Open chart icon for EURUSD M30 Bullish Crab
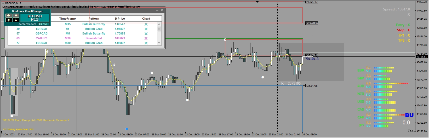 [146, 43]
